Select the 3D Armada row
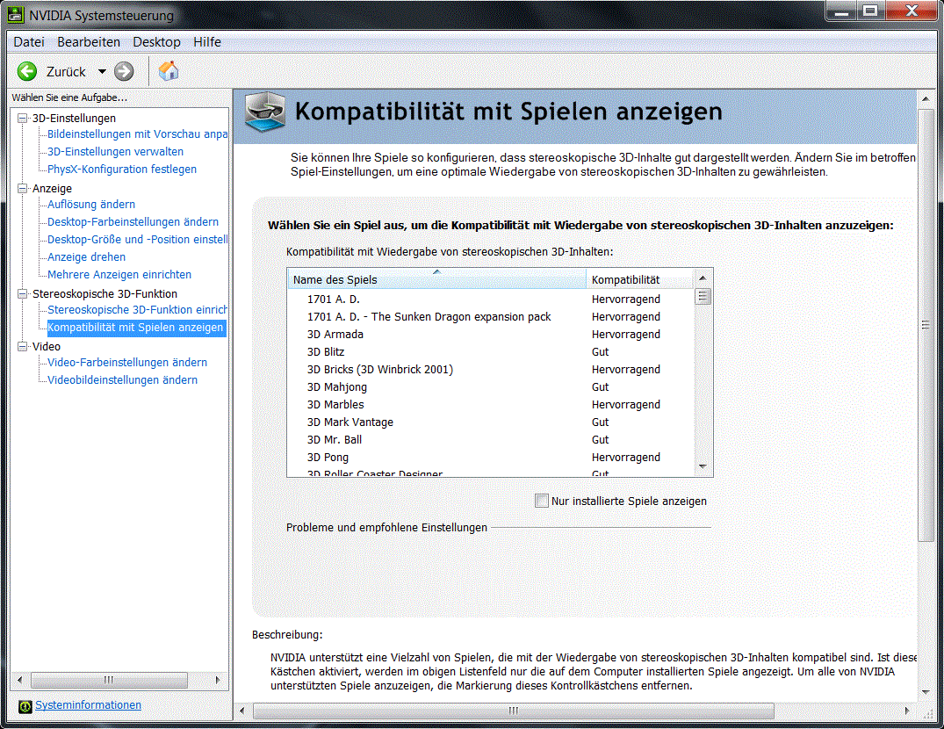The image size is (944, 729). click(x=491, y=334)
